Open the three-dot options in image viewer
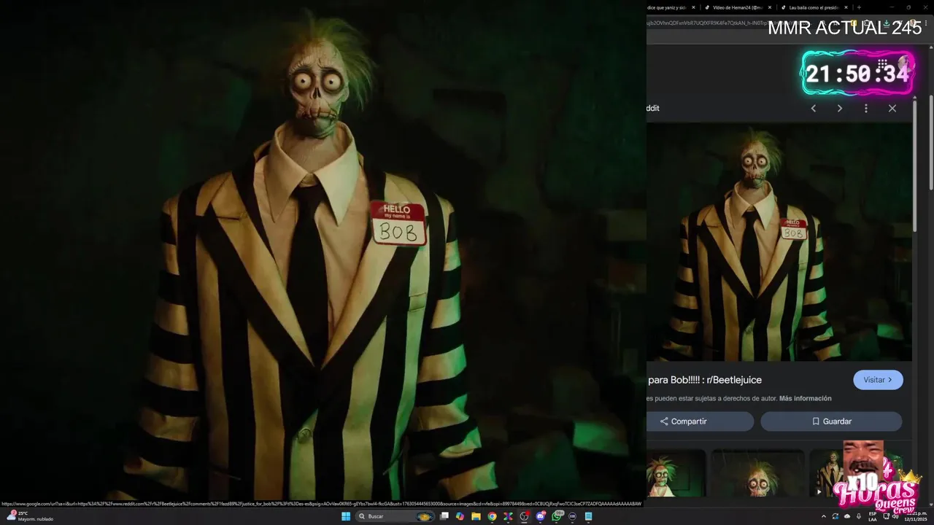Viewport: 934px width, 525px height. tap(866, 108)
